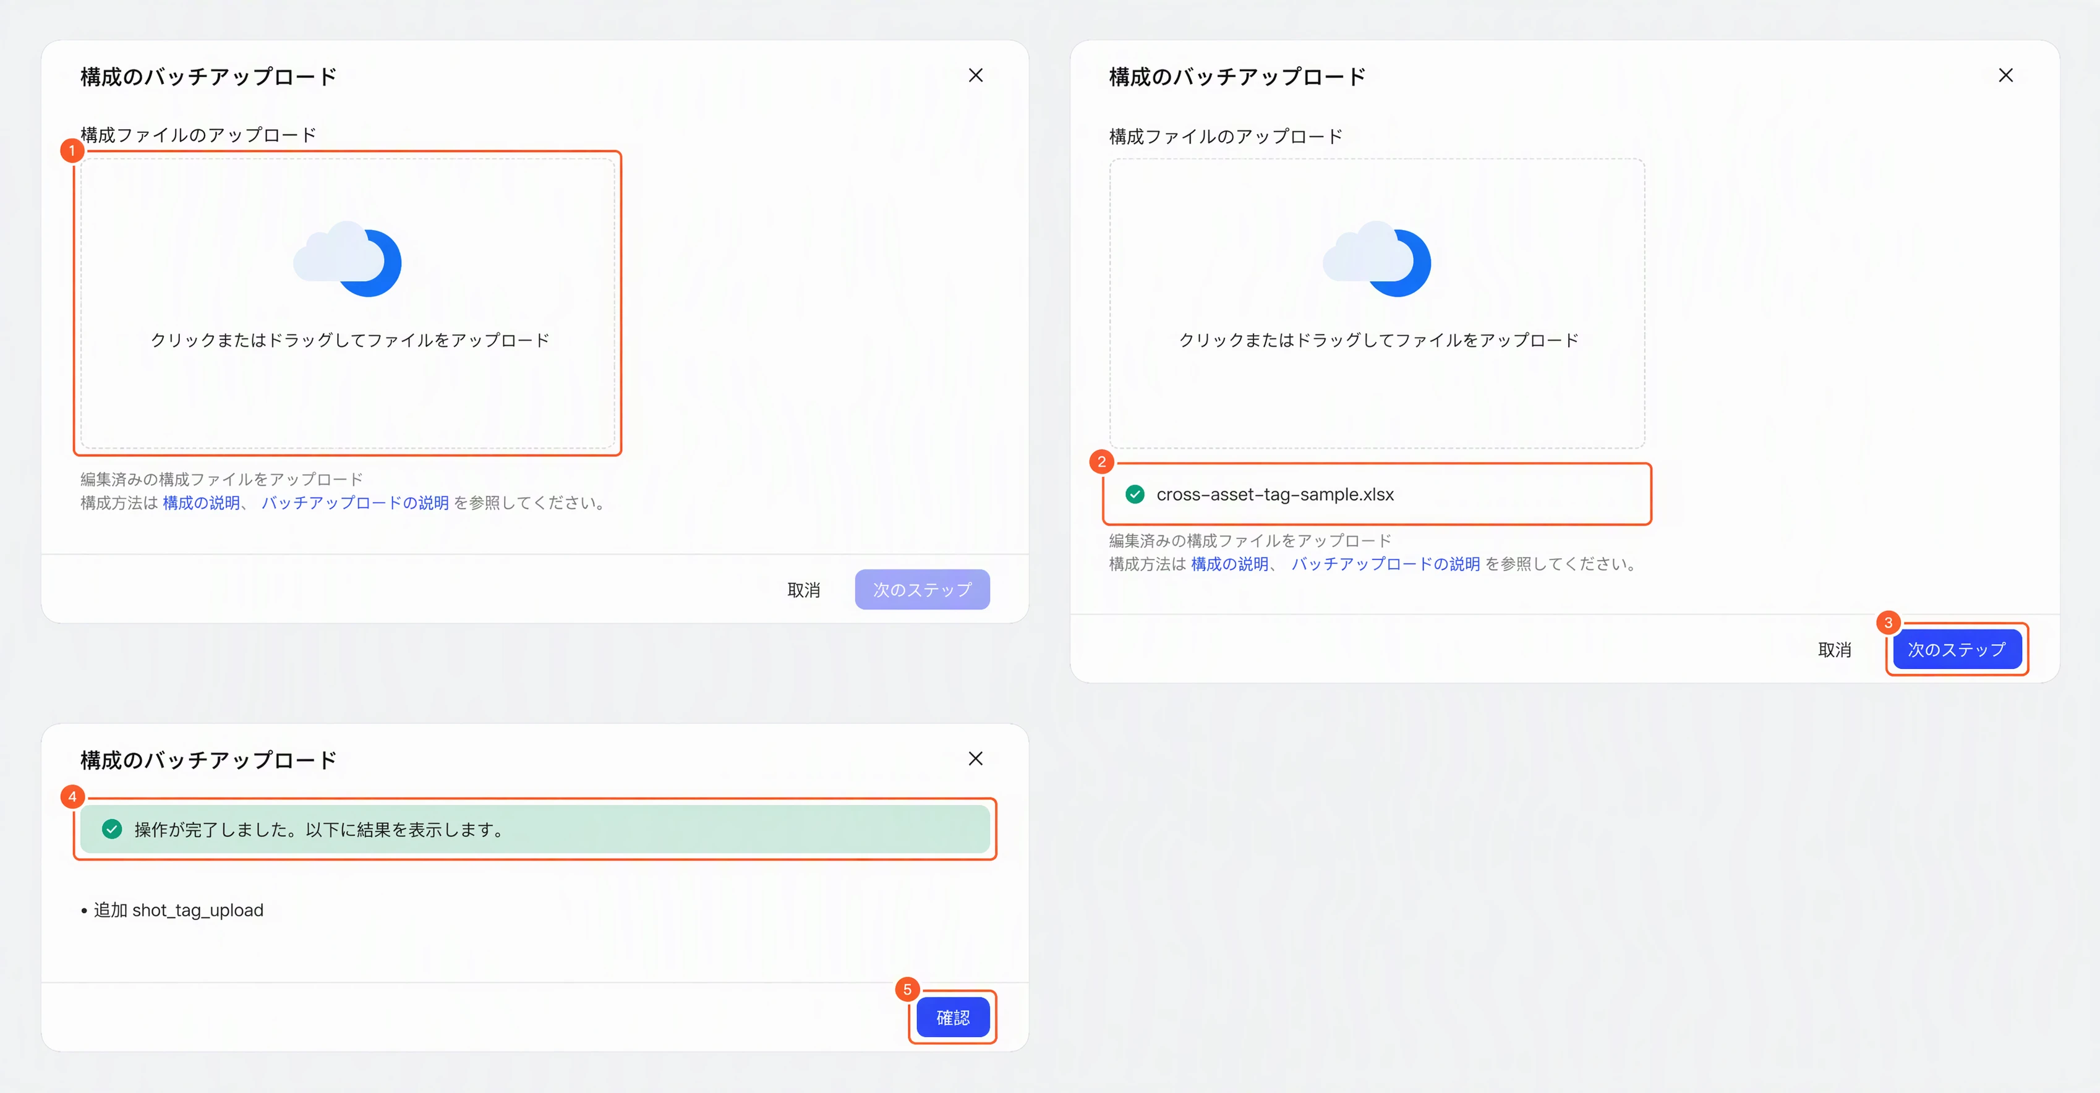Screen dimensions: 2100x1093
Task: Click the cloud upload icon in the right dialog
Action: (x=1376, y=258)
